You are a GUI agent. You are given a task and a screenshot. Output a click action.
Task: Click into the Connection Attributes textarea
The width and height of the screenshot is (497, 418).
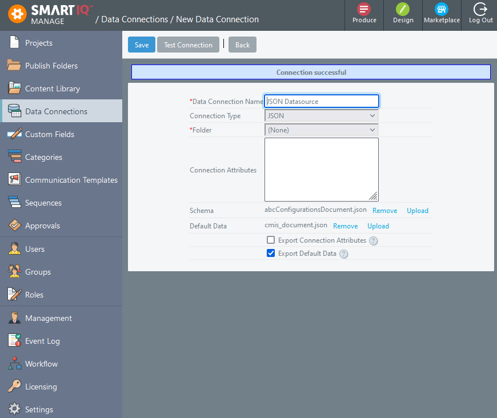[x=322, y=170]
